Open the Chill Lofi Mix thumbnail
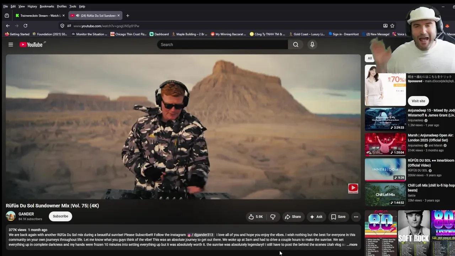This screenshot has width=455, height=256. pyautogui.click(x=385, y=194)
